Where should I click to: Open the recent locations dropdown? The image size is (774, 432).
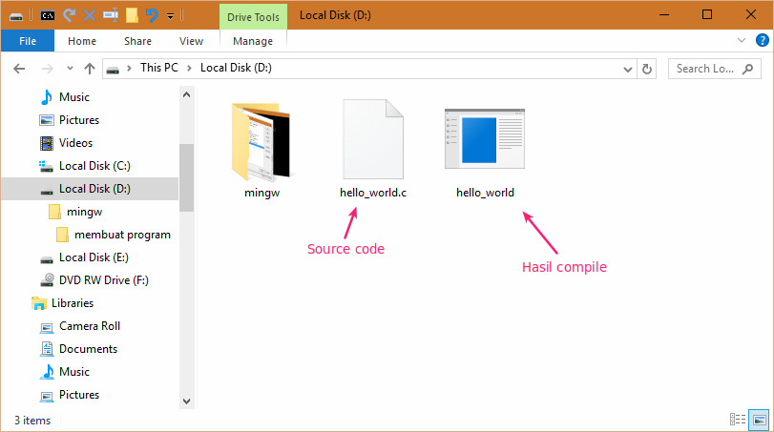(x=70, y=69)
